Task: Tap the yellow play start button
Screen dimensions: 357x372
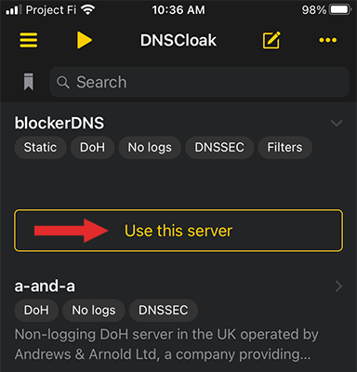Action: (85, 40)
